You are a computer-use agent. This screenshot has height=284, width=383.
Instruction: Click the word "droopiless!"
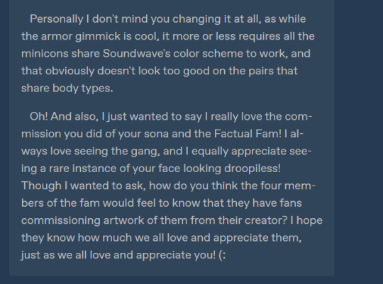(252, 169)
